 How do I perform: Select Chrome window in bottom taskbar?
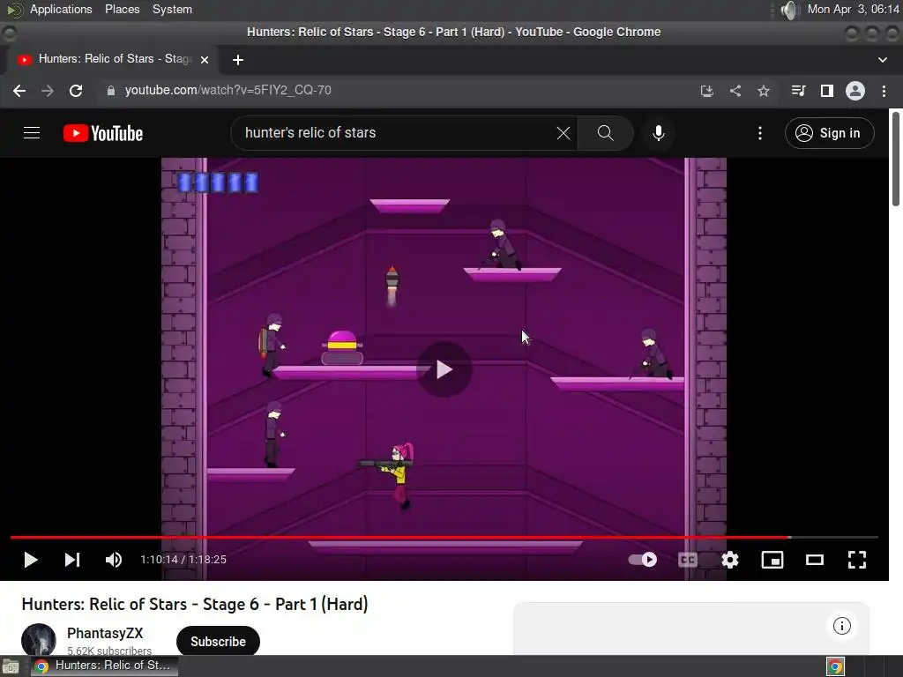(104, 666)
